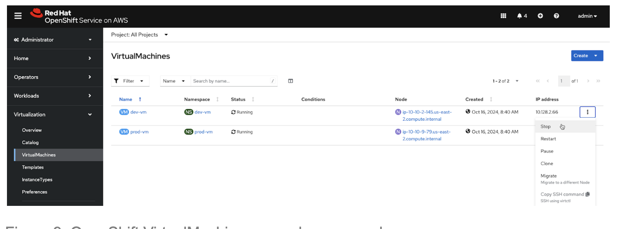Open the dev-vm namespace link

point(202,112)
